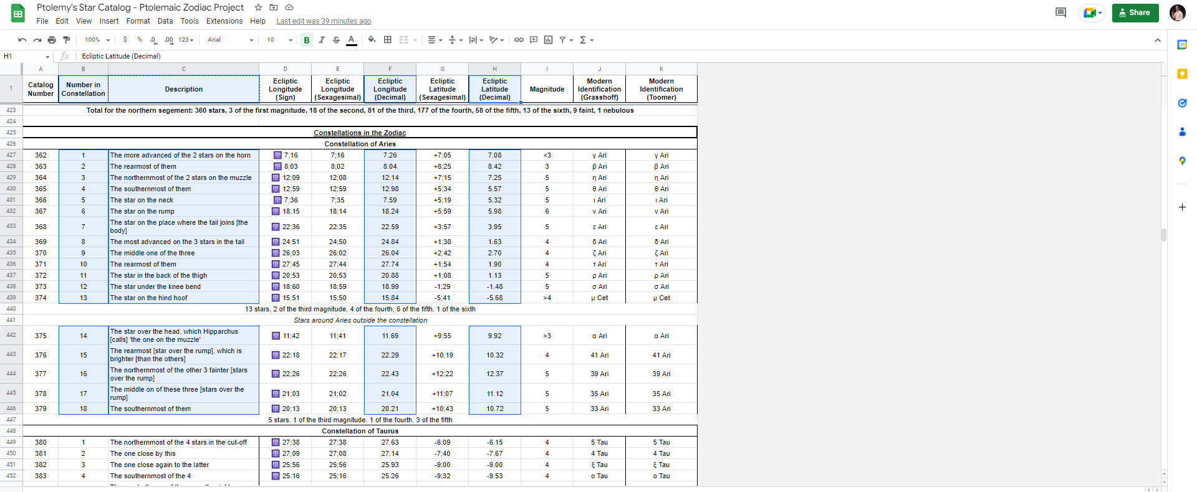This screenshot has height=492, width=1197.
Task: Open Tasks in the side panel
Action: coord(1182,103)
